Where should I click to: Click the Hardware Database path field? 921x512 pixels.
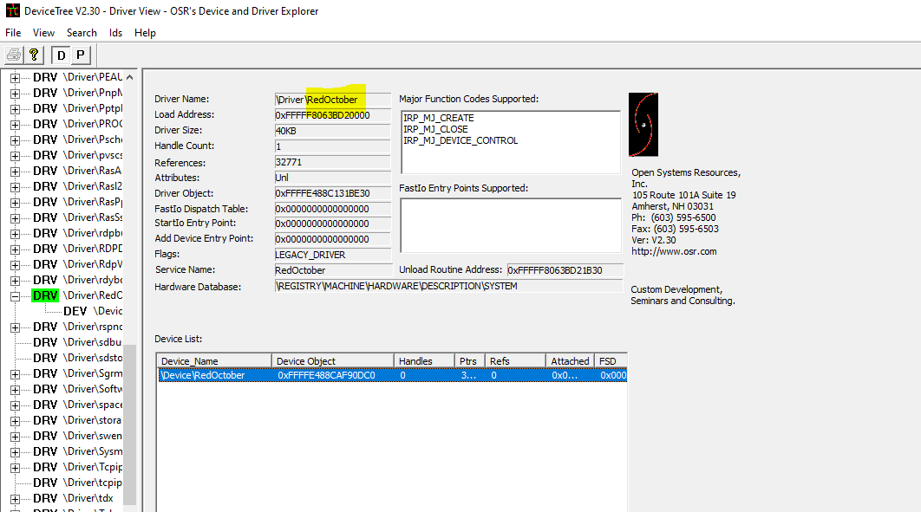[448, 286]
